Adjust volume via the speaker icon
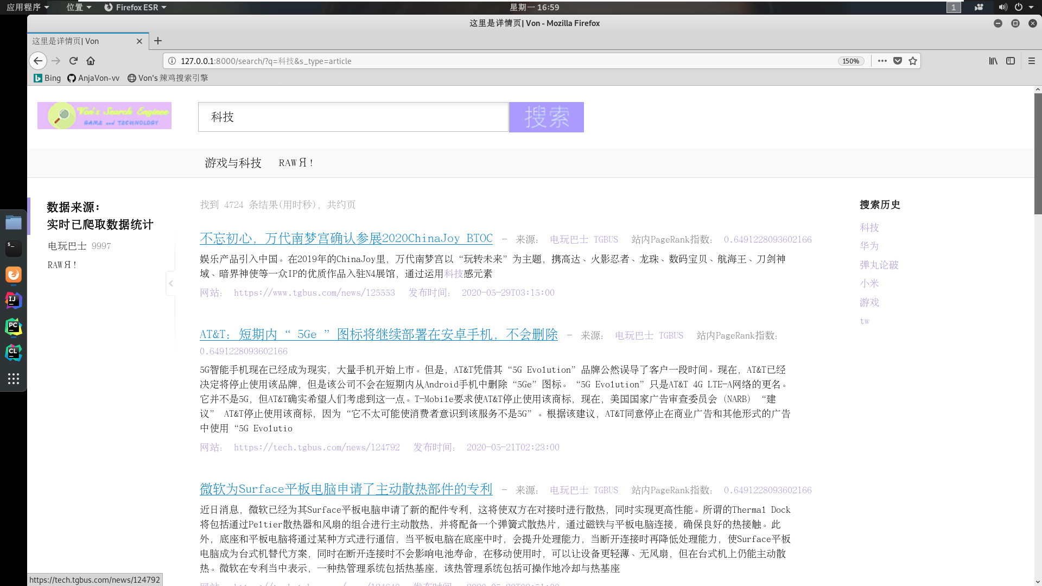This screenshot has width=1042, height=586. point(1003,7)
